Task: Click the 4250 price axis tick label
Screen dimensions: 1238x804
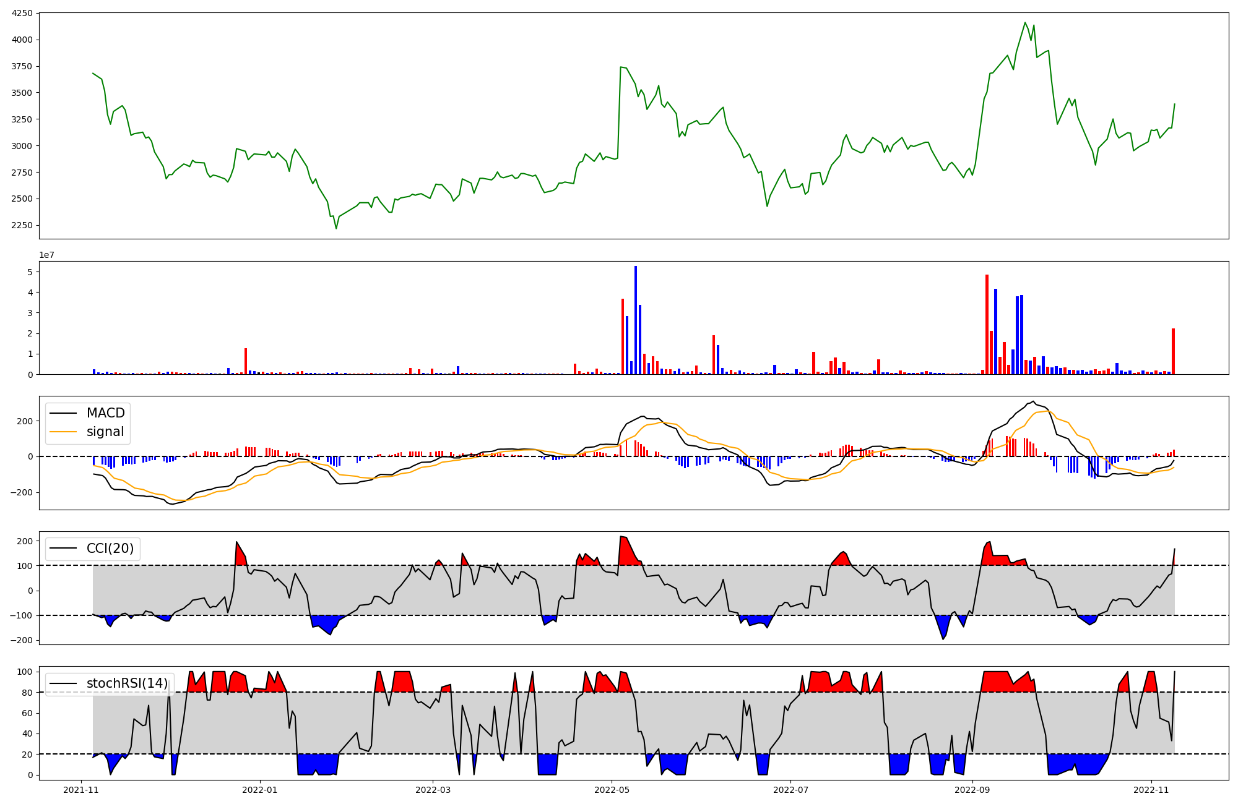Action: [22, 13]
